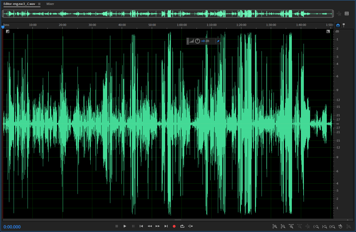Image resolution: width=356 pixels, height=232 pixels.
Task: Zoom out on amplitude
Action: [283, 226]
